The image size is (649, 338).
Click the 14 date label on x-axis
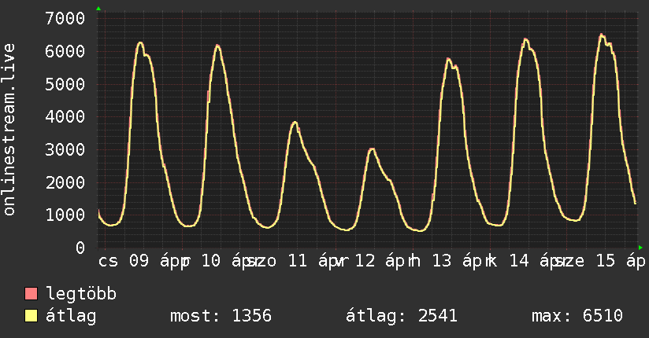point(519,261)
